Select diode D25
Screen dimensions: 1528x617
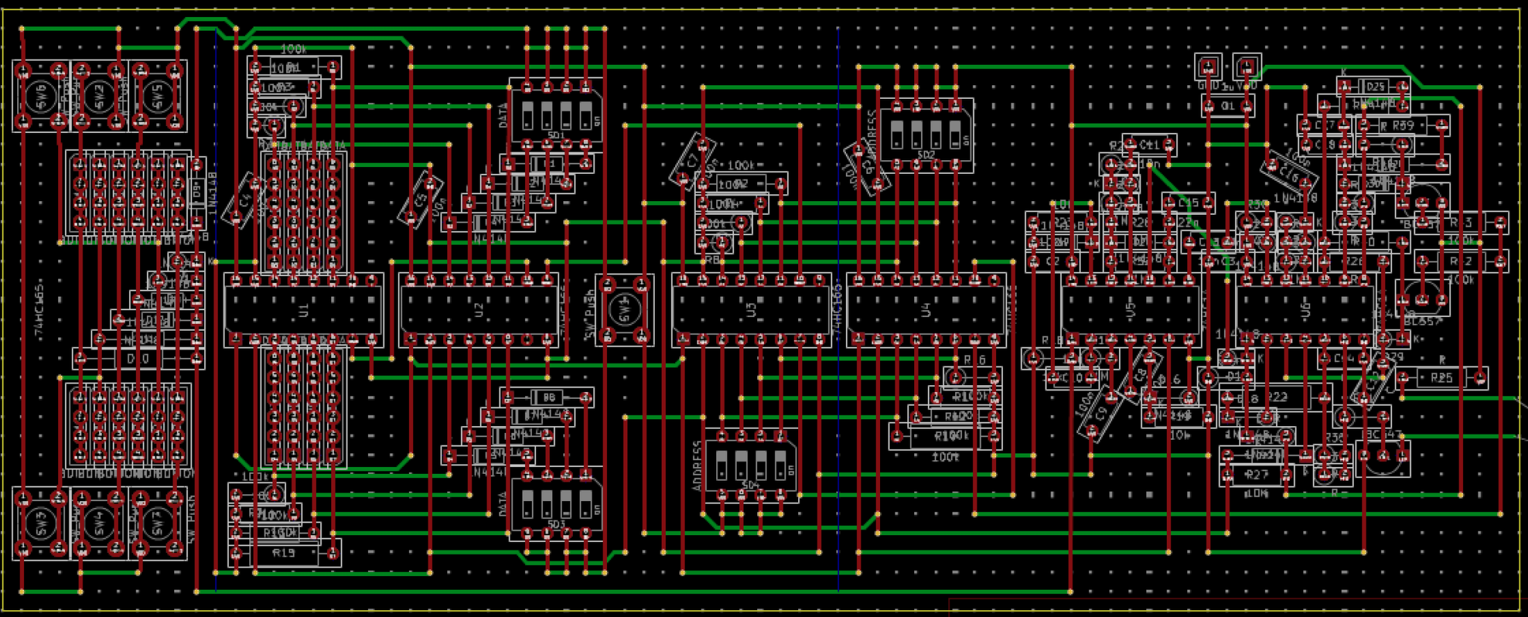tap(1374, 87)
